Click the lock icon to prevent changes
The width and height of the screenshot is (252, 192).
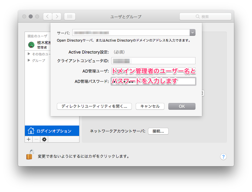(x=30, y=155)
